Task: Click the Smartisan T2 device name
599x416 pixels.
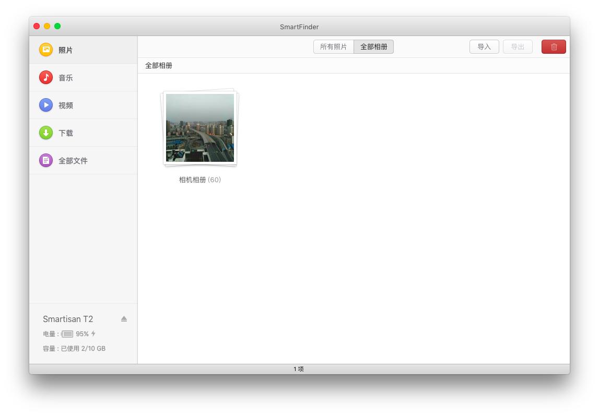Action: [x=68, y=319]
